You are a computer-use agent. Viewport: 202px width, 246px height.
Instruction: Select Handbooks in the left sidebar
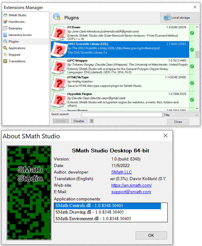[x=16, y=22]
